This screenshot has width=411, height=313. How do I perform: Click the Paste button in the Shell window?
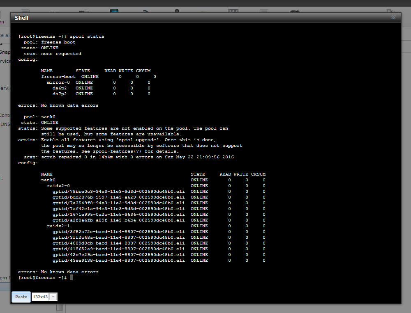tap(21, 297)
